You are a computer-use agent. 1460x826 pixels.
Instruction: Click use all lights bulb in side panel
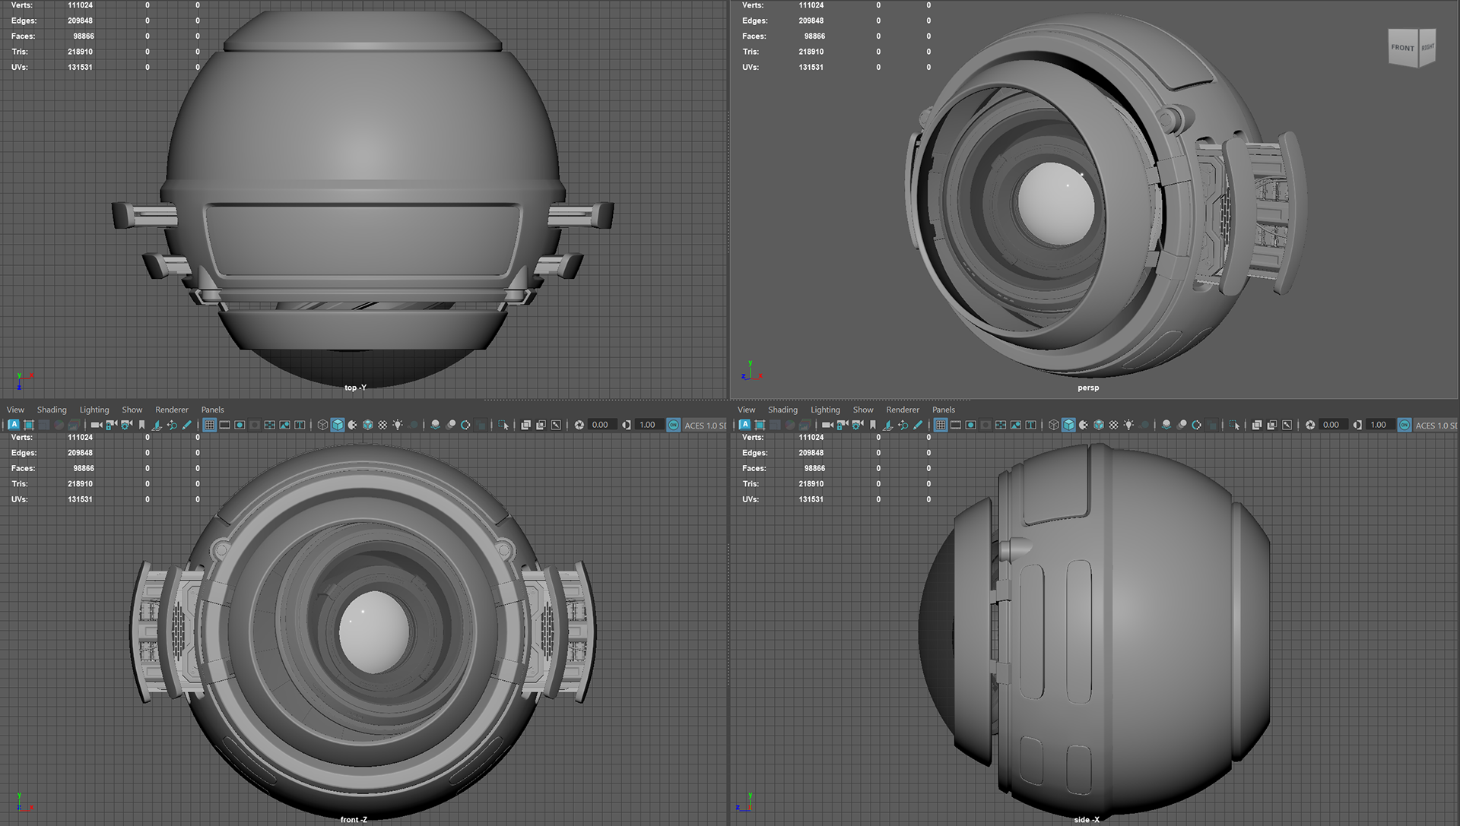tap(1128, 425)
